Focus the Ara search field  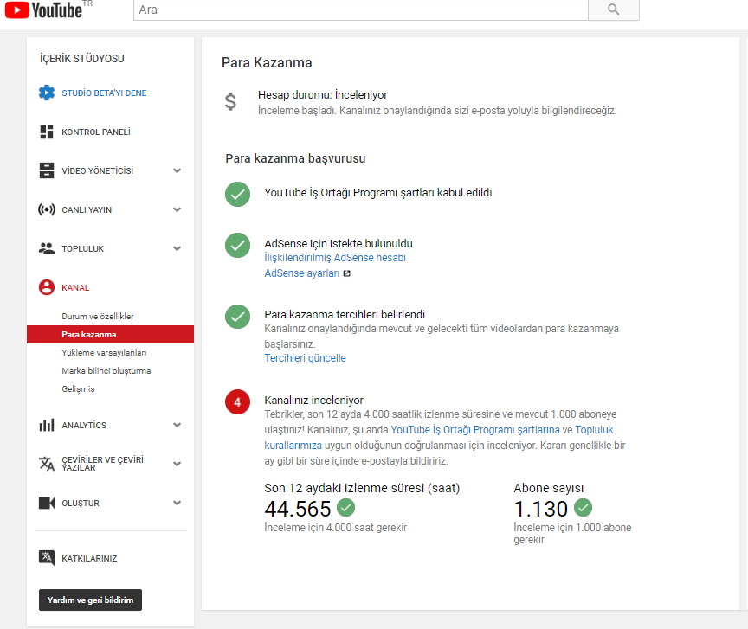pyautogui.click(x=361, y=10)
